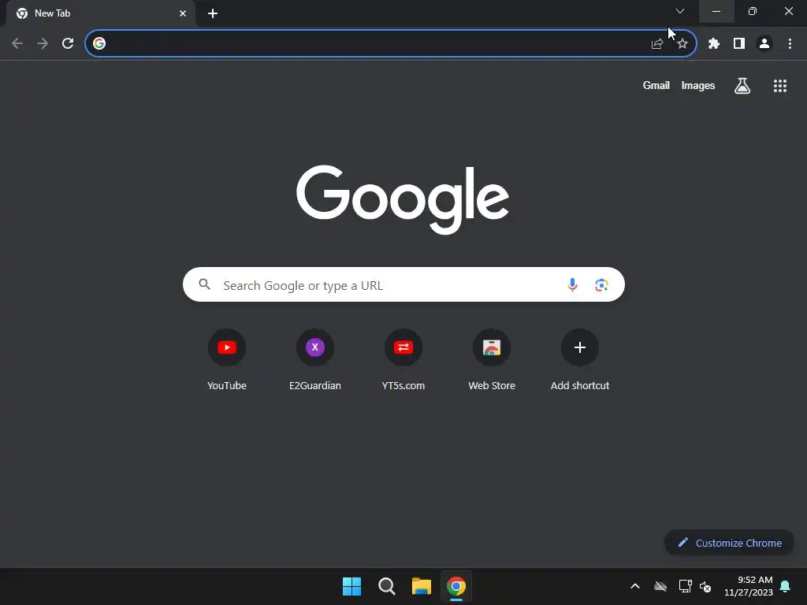Click Chrome icon in taskbar
The height and width of the screenshot is (605, 807).
click(456, 586)
